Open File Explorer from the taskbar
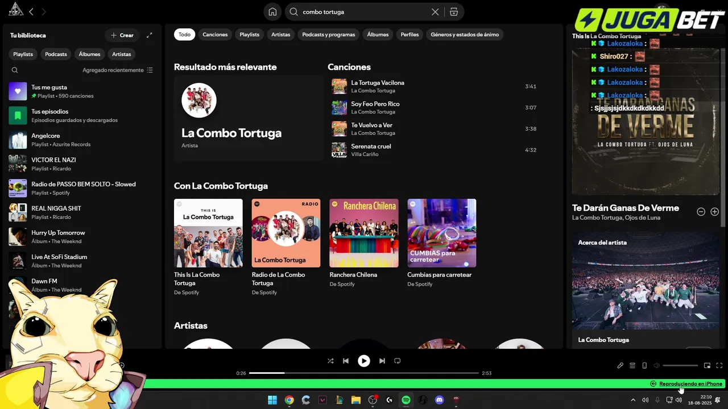 click(x=355, y=400)
